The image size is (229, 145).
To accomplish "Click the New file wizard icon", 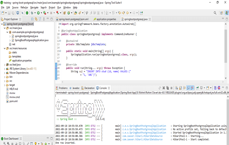I will [x=3, y=13].
